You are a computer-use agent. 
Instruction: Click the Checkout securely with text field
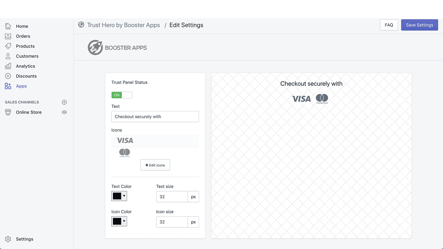(x=155, y=116)
